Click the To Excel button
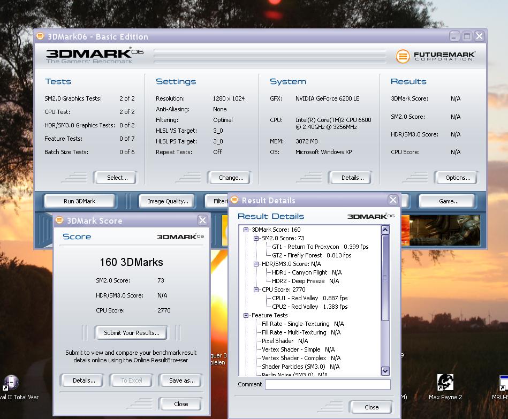The image size is (508, 419). (x=131, y=380)
